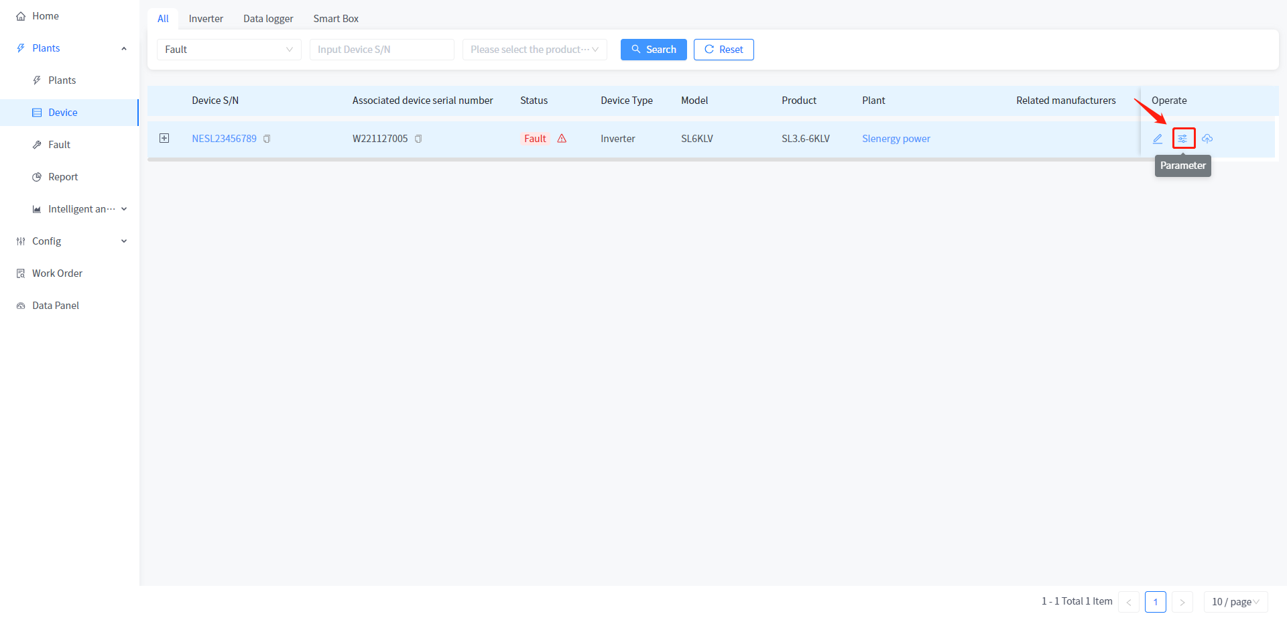1287x618 pixels.
Task: Click the Reset button
Action: [x=723, y=50]
